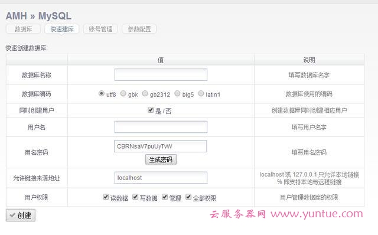This screenshot has height=235, width=378.
Task: Select the utf8 encoding radio button
Action: [102, 93]
